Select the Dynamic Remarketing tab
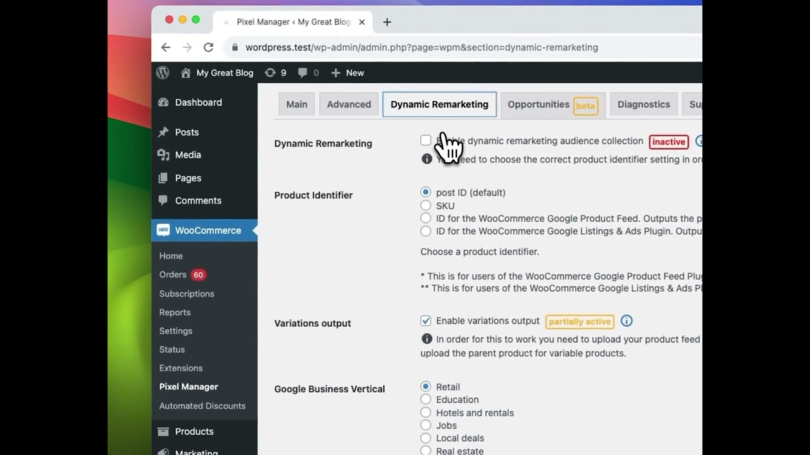The width and height of the screenshot is (810, 455). click(439, 105)
